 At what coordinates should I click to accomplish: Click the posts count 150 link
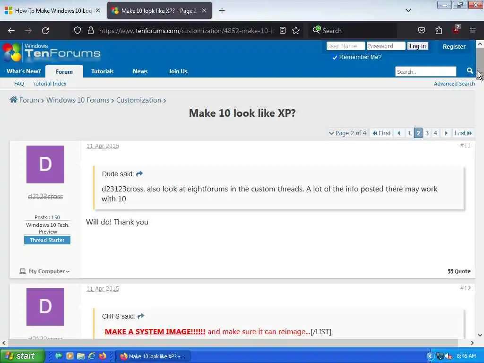pyautogui.click(x=56, y=217)
